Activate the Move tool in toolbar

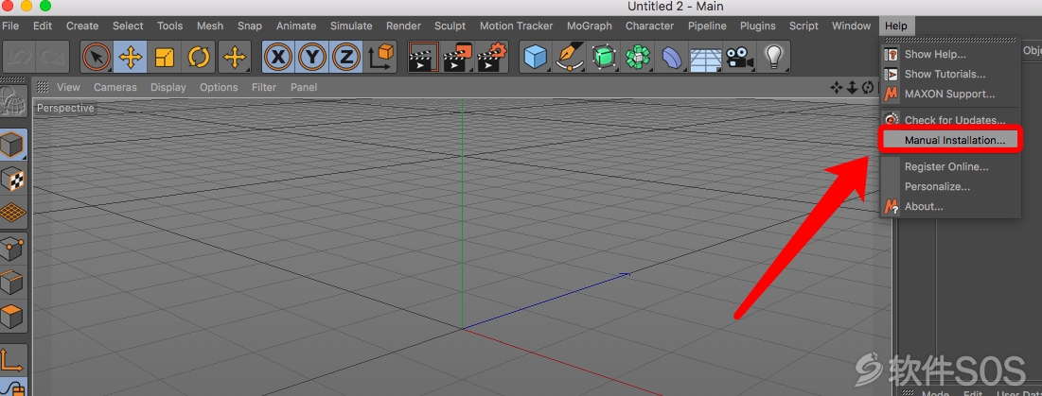click(131, 57)
